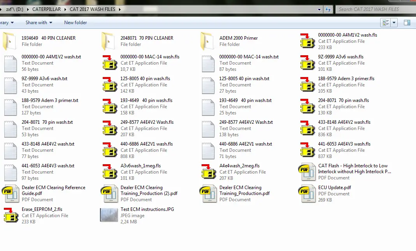Select 9Z-9999 A3v6 wash.txt filename
The height and width of the screenshot is (251, 416).
[x=45, y=79]
